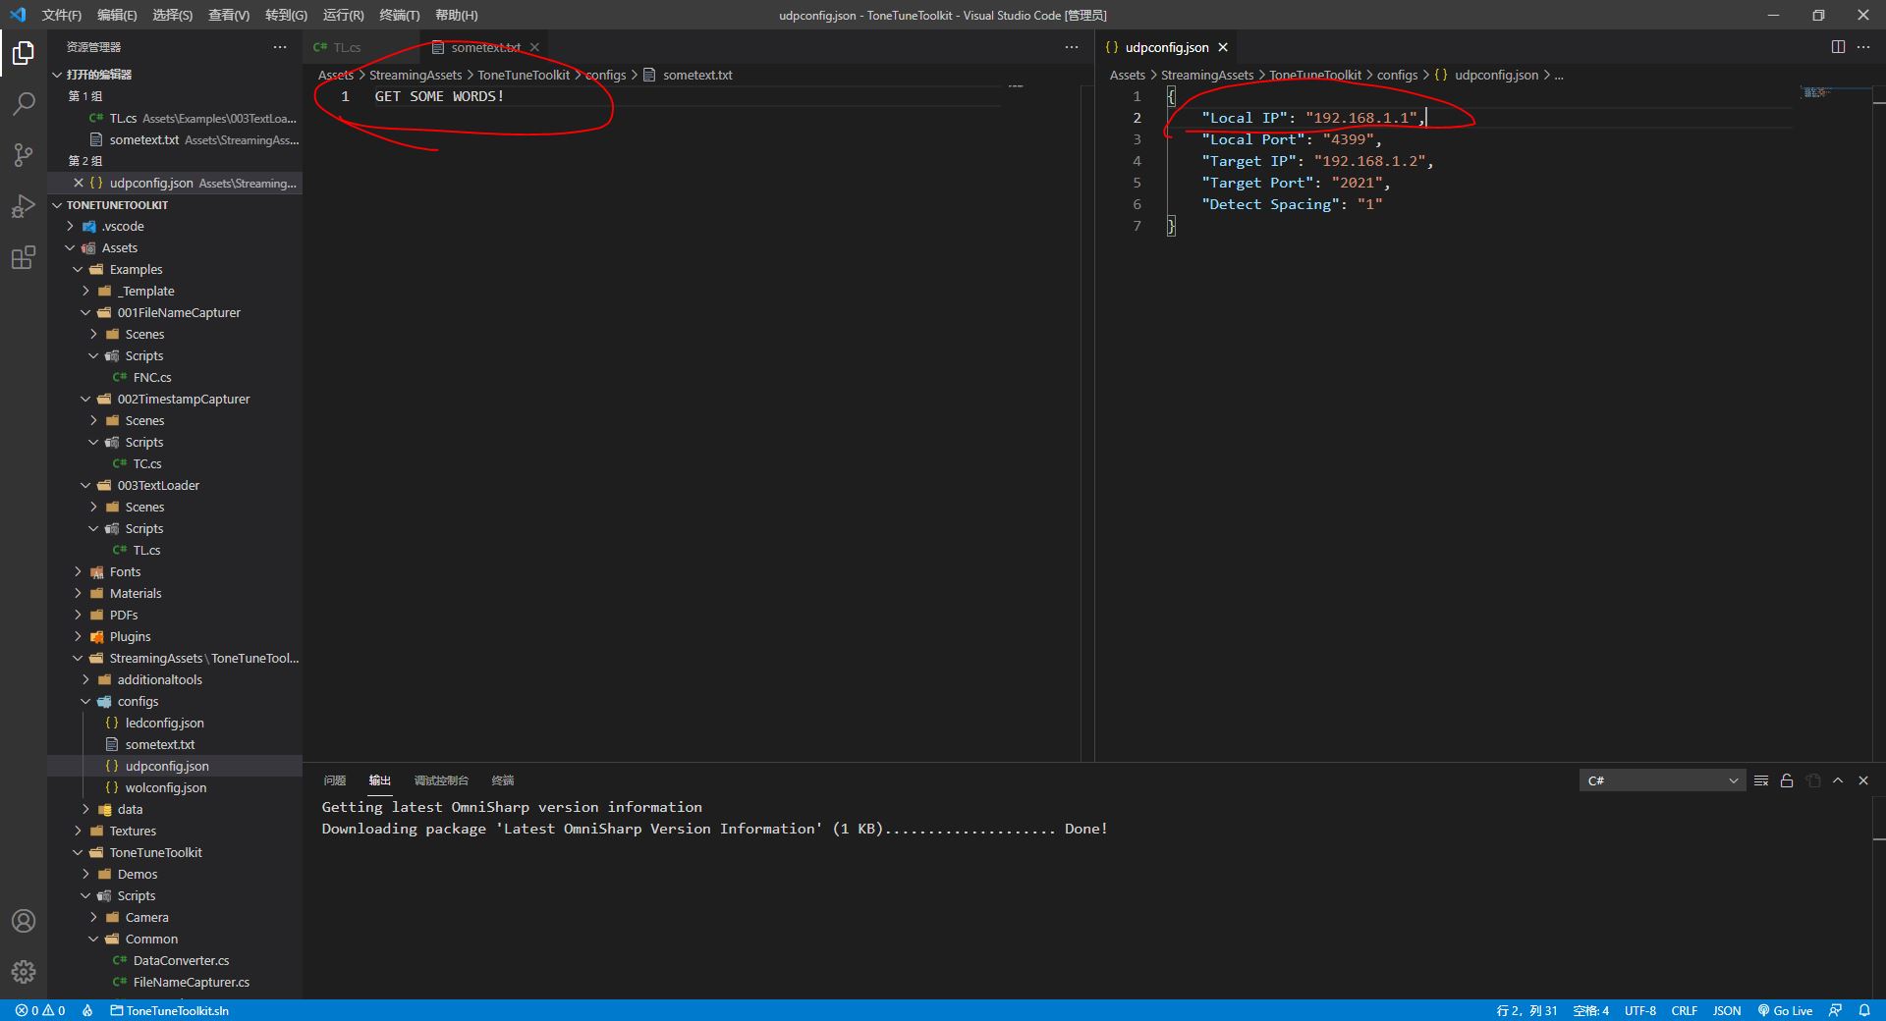Change the UTF-8 file encoding
Viewport: 1886px width, 1021px height.
[x=1640, y=1010]
